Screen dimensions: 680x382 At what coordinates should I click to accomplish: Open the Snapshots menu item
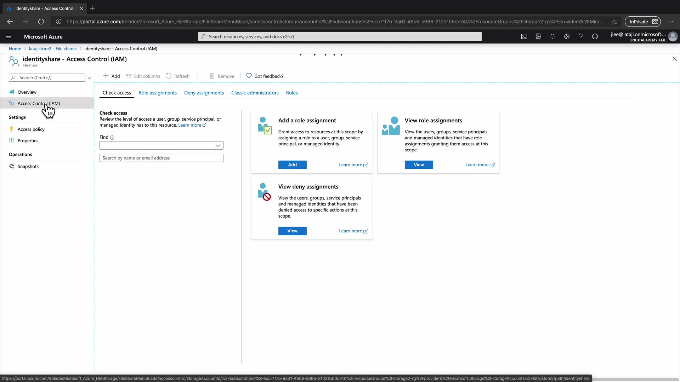28,167
